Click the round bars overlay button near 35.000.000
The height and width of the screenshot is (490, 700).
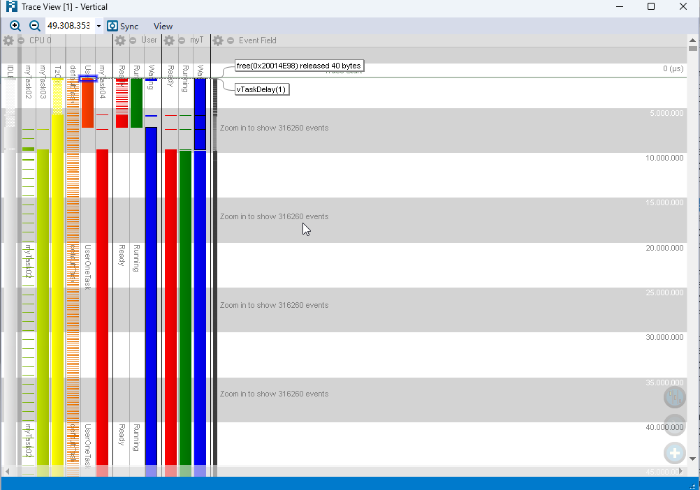(x=675, y=396)
